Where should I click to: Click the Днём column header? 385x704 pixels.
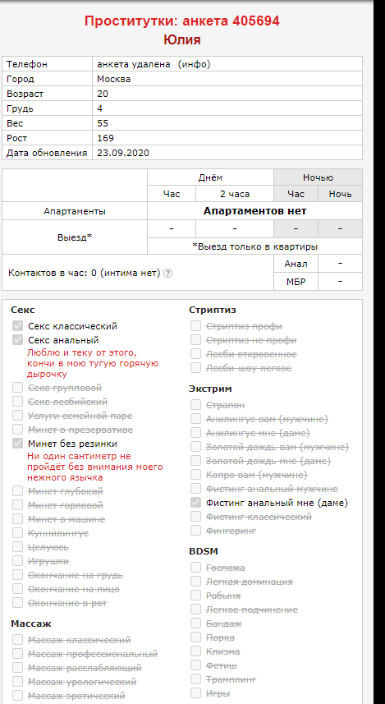(x=210, y=177)
